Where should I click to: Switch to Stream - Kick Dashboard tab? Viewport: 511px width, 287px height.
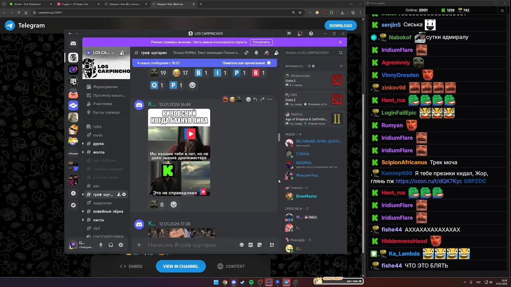click(30, 4)
